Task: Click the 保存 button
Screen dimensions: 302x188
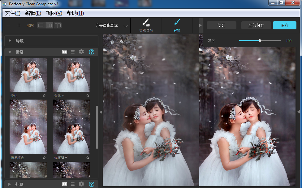Action: (x=285, y=25)
